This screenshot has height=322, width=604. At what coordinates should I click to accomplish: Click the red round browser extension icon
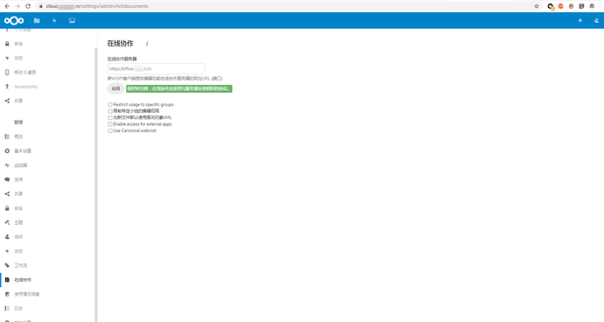coord(561,6)
